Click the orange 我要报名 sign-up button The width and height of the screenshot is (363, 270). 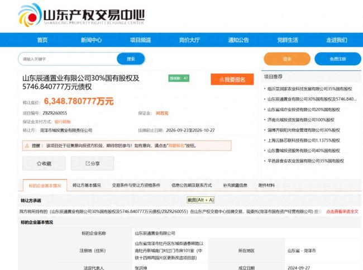click(x=232, y=79)
